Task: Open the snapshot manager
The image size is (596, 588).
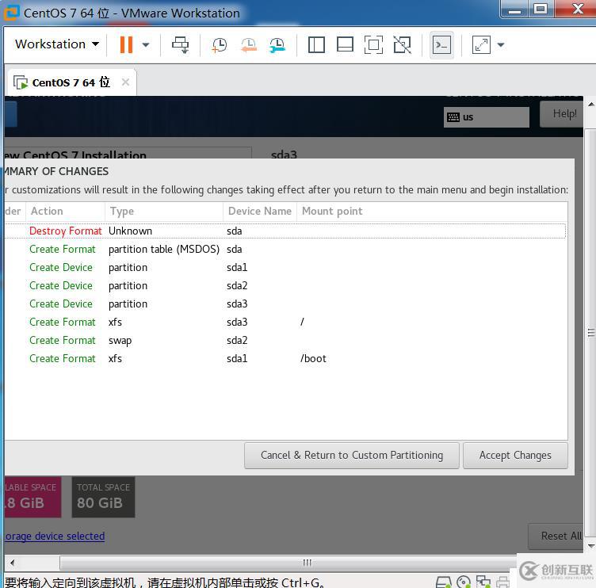Action: click(277, 45)
